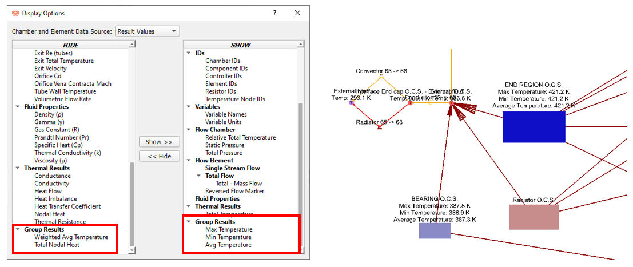
Task: Select Thermal Conductivity (k) item
Action: (68, 153)
